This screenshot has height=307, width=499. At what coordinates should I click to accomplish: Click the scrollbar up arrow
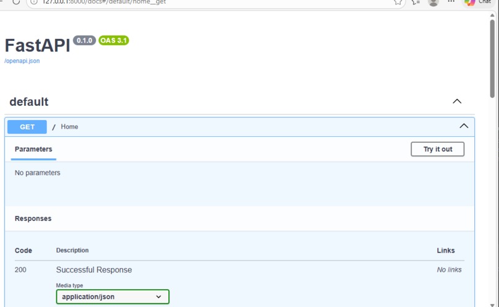(x=492, y=15)
